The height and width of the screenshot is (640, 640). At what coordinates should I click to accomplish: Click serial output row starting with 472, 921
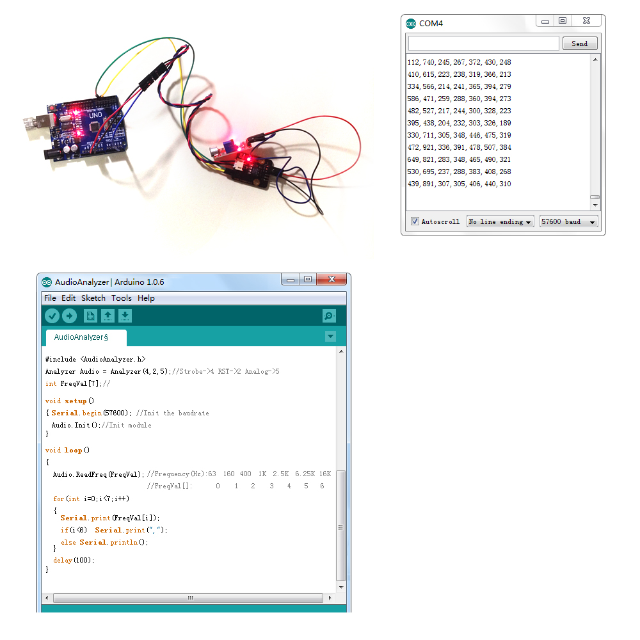point(459,147)
